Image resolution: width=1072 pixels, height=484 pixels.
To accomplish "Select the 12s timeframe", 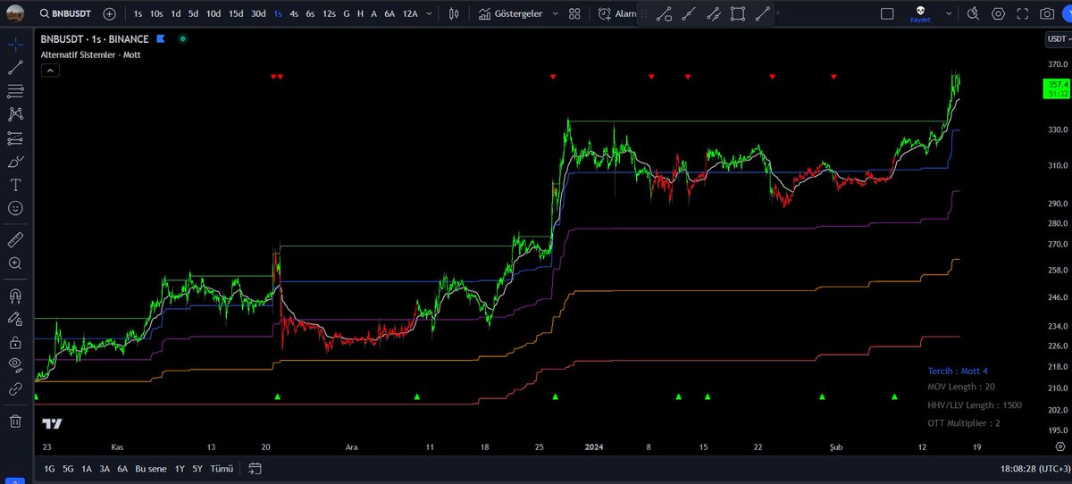I will [x=329, y=14].
